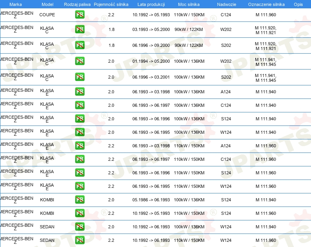Select the Lata produkcji column header
Screen dimensions: 311x247
pos(151,4)
